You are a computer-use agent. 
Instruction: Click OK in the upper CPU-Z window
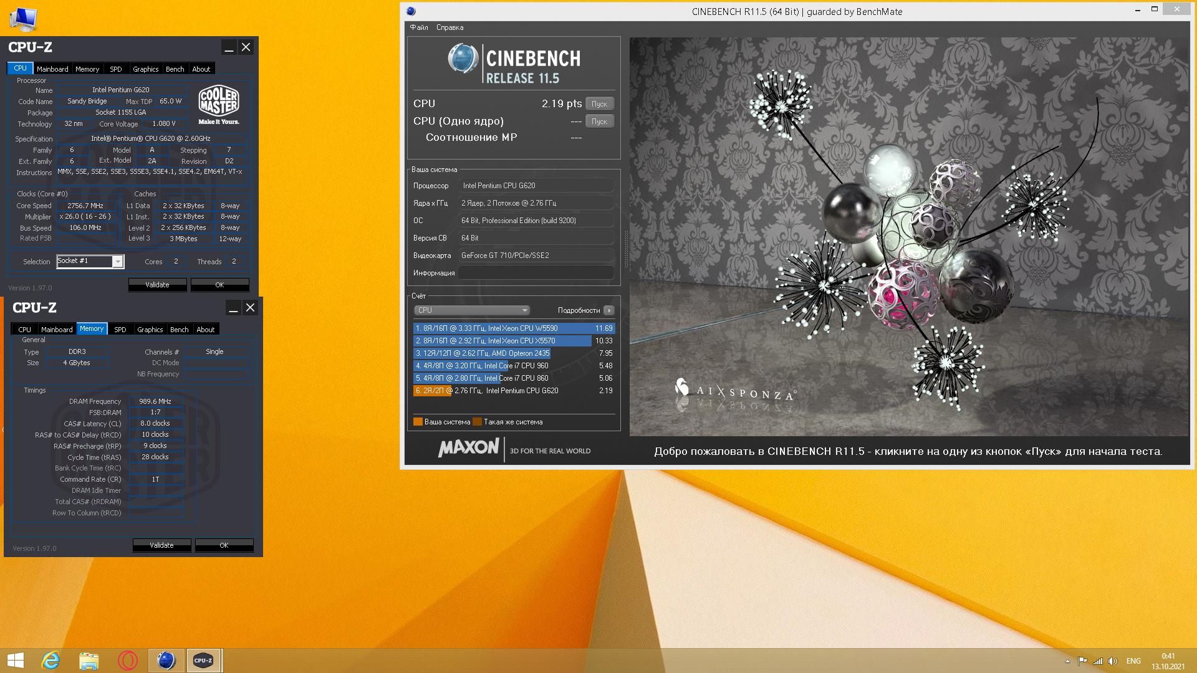coord(219,285)
